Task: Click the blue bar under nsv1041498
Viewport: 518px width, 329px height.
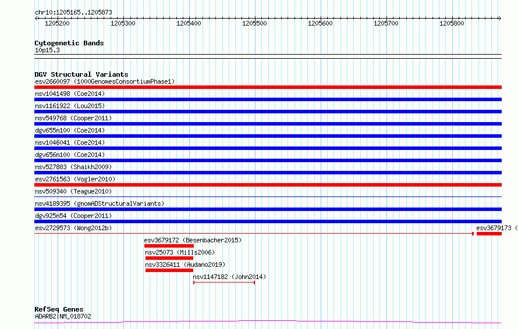Action: pos(268,99)
